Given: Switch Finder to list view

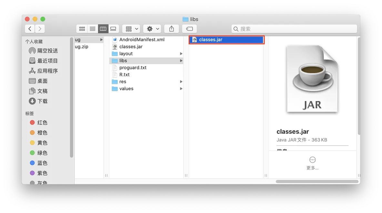Looking at the screenshot, I should click(x=93, y=29).
